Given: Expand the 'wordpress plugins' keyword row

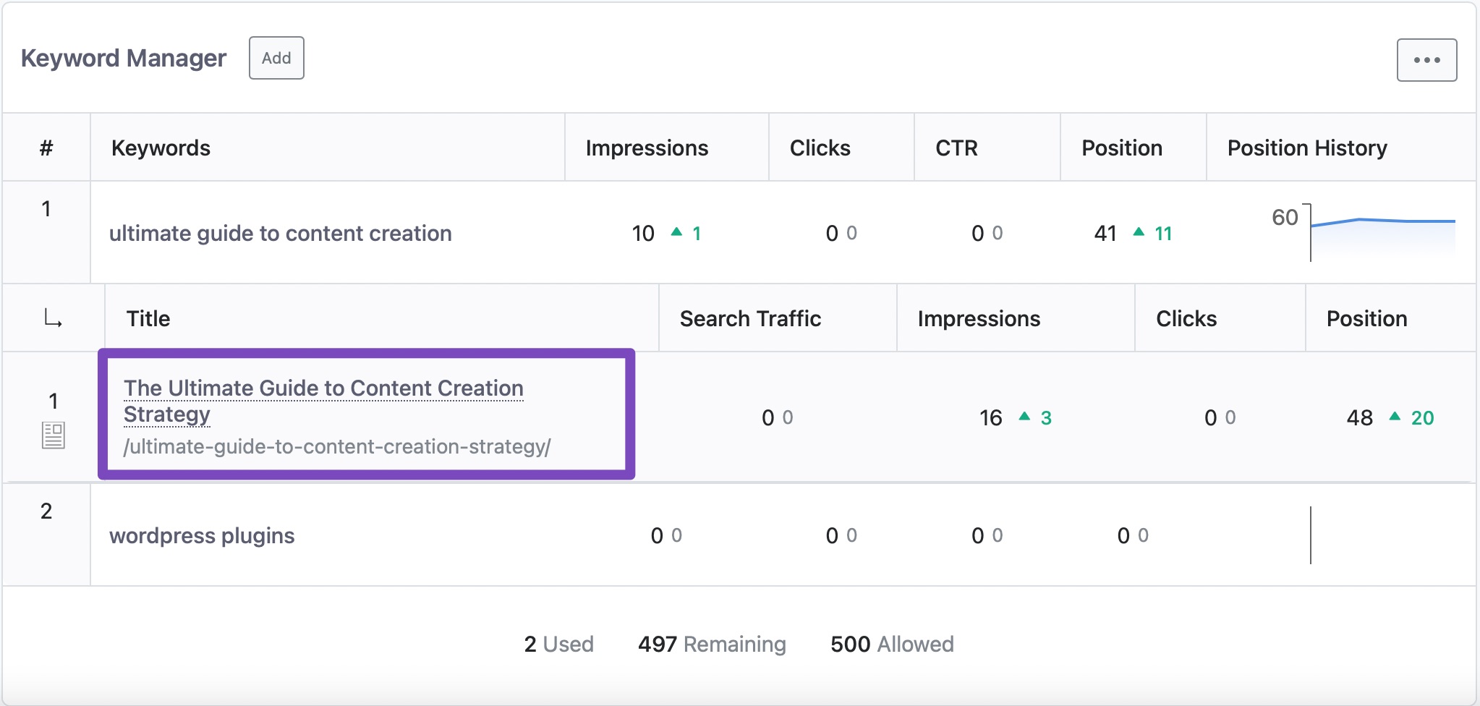Looking at the screenshot, I should click(202, 535).
